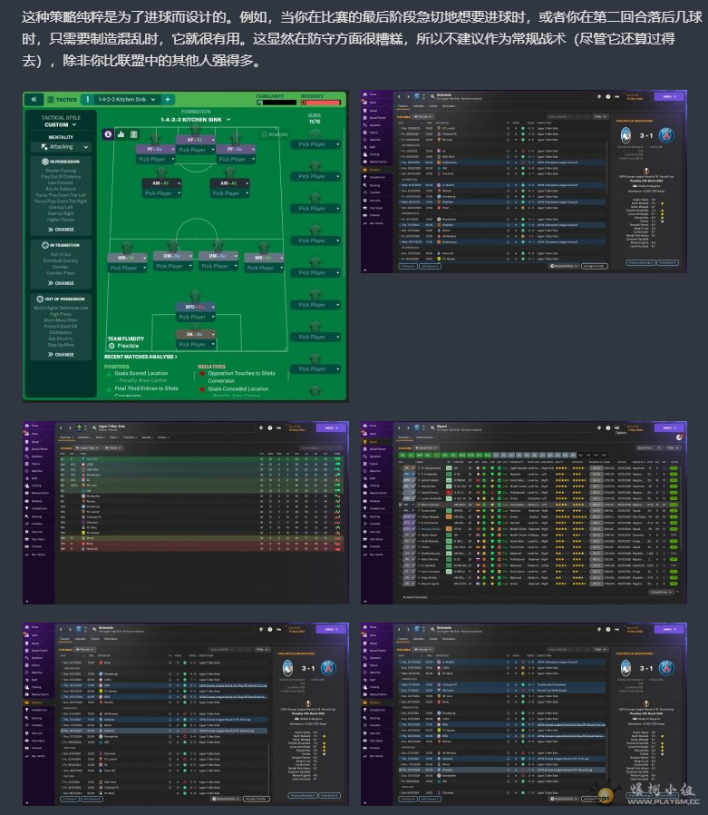Viewport: 708px width, 815px height.
Task: Click the In Possession ball icon
Action: click(x=45, y=162)
